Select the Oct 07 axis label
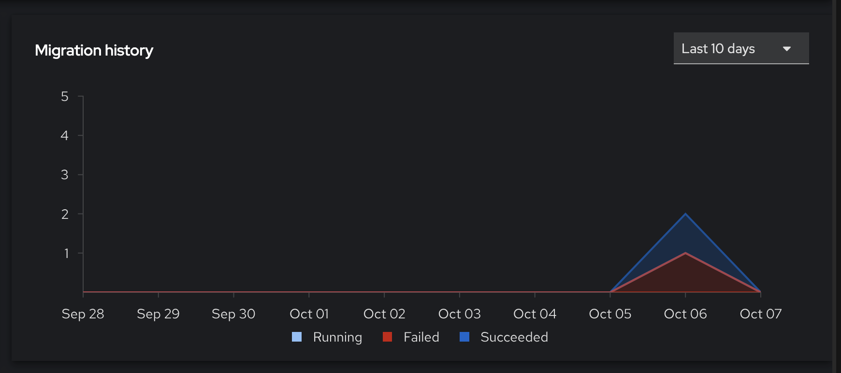The image size is (841, 373). pyautogui.click(x=760, y=314)
